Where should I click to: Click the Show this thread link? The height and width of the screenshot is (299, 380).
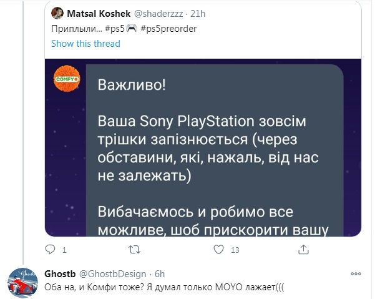coord(85,44)
